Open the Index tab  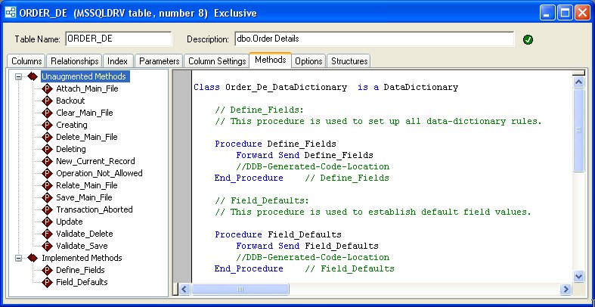tap(118, 61)
